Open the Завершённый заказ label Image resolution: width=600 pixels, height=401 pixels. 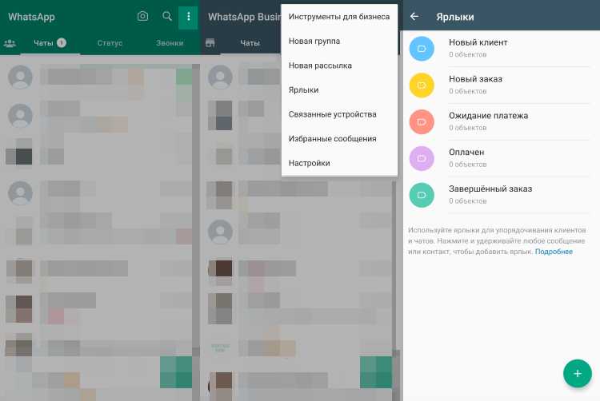tap(502, 195)
